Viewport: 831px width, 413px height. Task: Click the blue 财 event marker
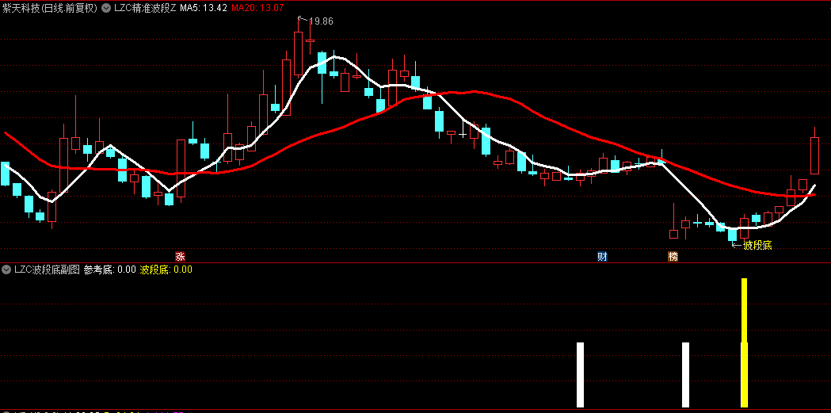tap(602, 257)
